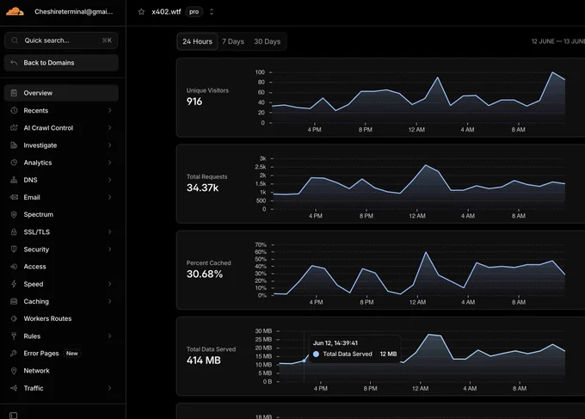This screenshot has height=419, width=585.
Task: Click the Quick search field
Action: [61, 40]
